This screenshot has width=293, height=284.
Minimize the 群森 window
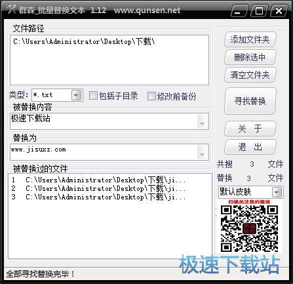[x=239, y=11]
